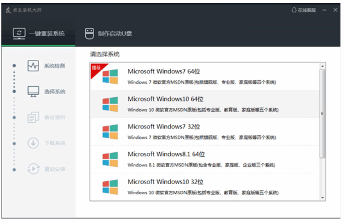The height and width of the screenshot is (223, 345).
Task: Click the 备份资料 documents icon
Action: tap(33, 117)
